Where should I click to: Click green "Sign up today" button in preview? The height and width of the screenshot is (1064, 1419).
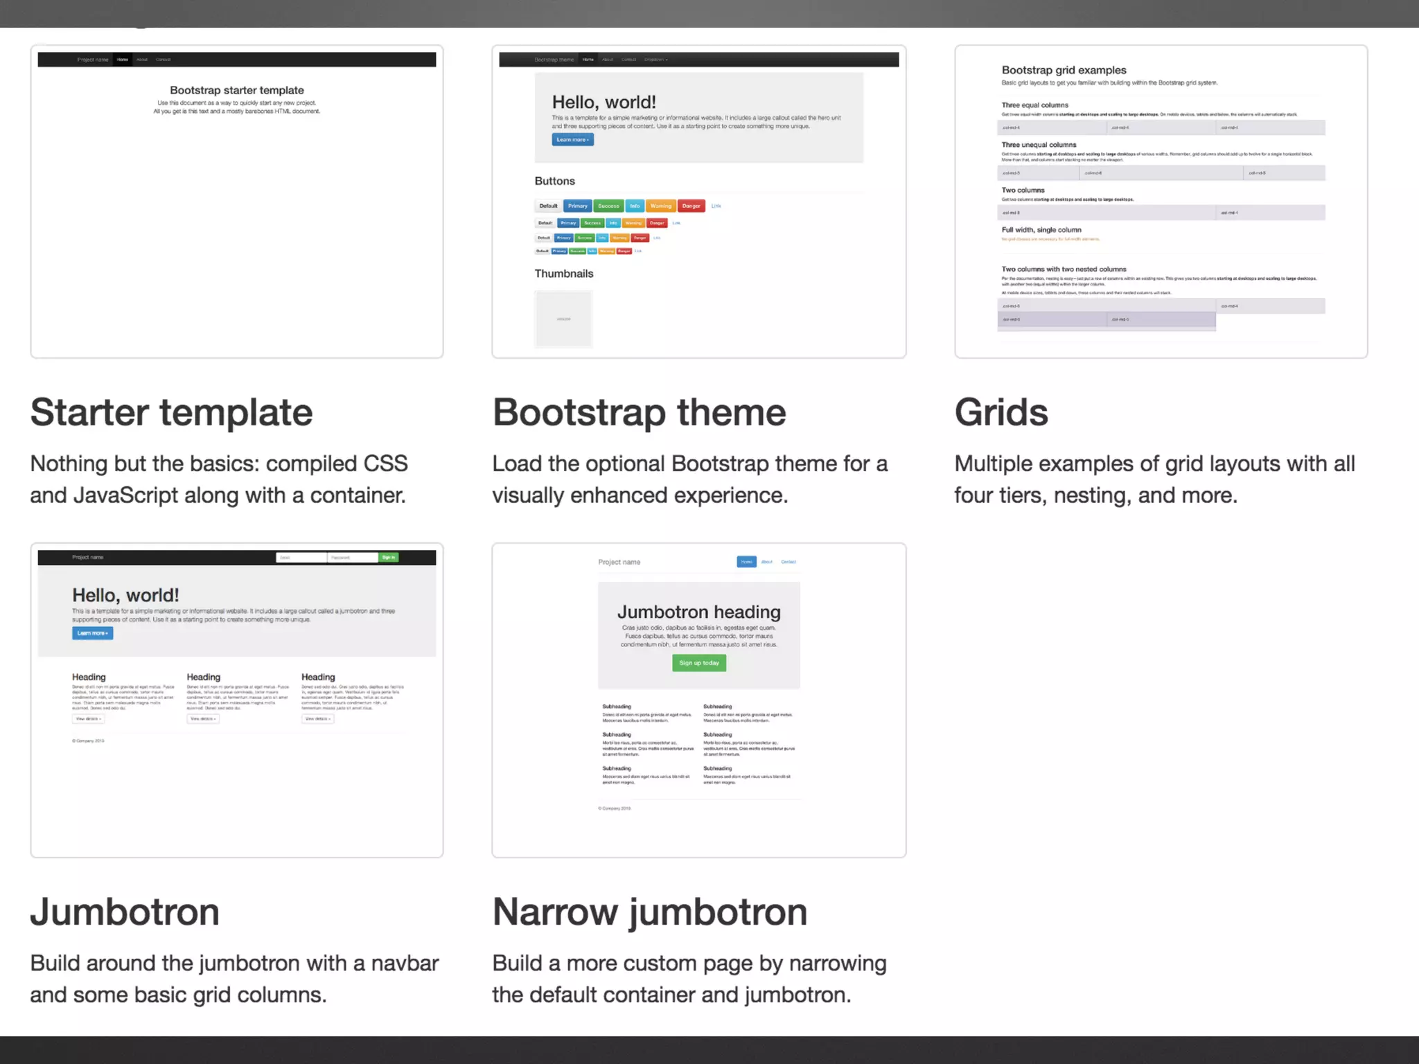coord(698,663)
